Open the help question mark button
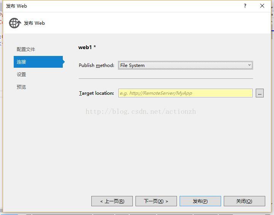Image resolution: width=274 pixels, height=215 pixels. point(245,6)
